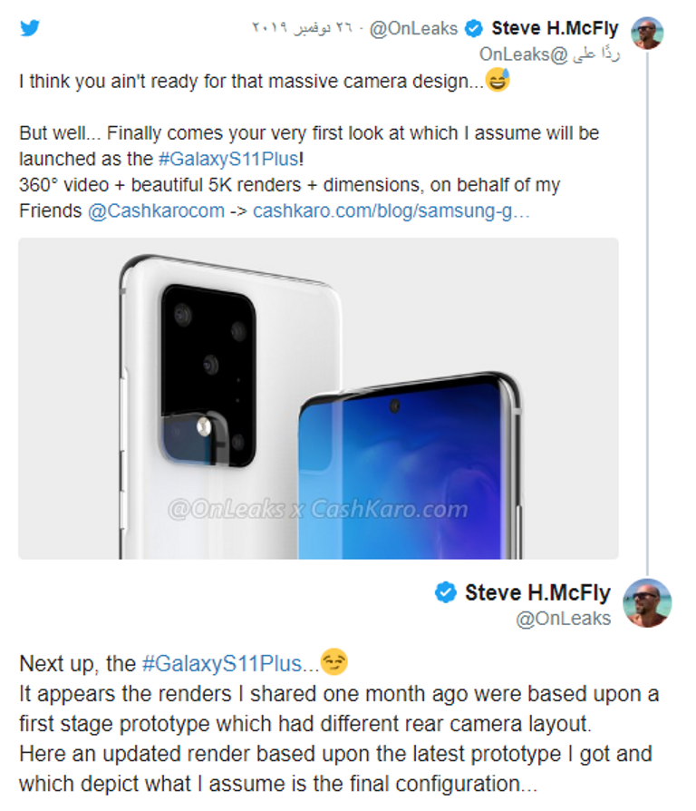This screenshot has width=696, height=811.
Task: Click the smirking emoji after 'Next up' hashtag
Action: pos(334,663)
